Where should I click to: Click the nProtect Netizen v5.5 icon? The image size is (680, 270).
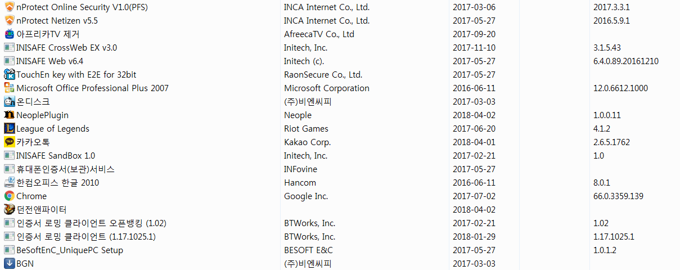point(9,21)
